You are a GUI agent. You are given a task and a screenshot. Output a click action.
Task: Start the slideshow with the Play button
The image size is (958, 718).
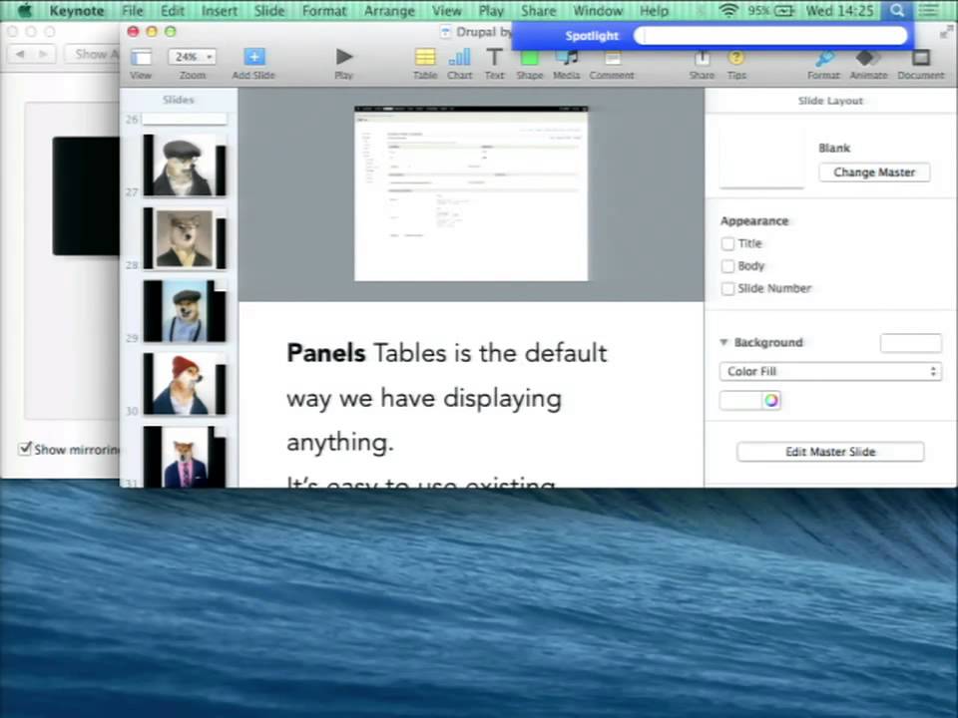pyautogui.click(x=344, y=57)
